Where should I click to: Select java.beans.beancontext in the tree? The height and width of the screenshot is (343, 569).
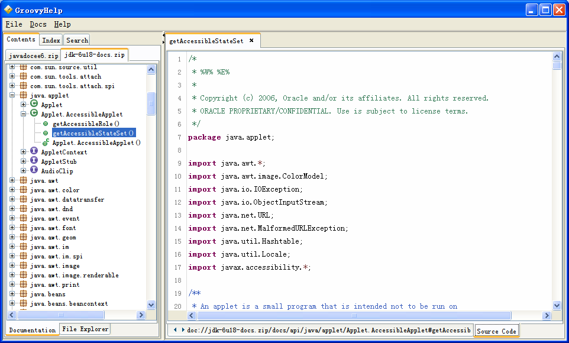69,303
